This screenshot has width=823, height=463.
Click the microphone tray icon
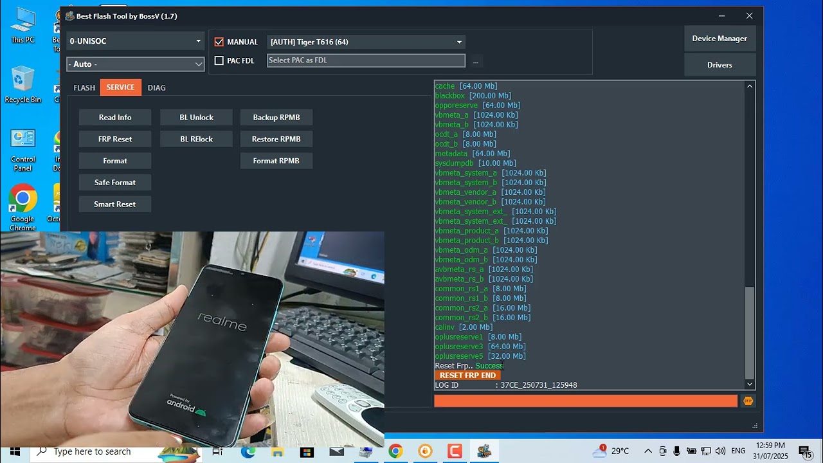pos(677,451)
